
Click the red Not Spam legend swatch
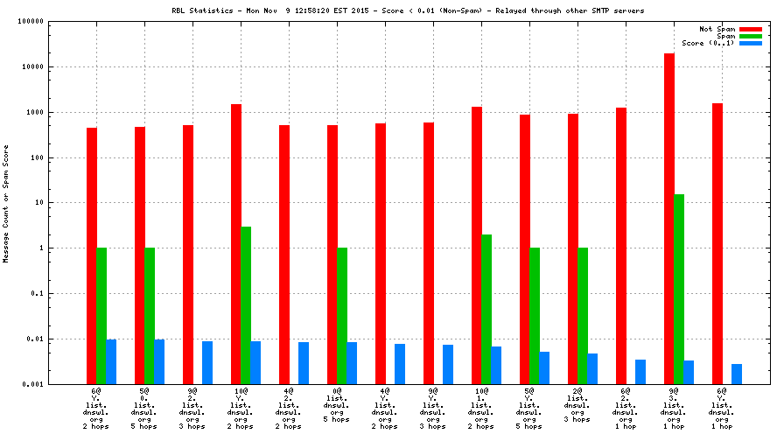(750, 29)
